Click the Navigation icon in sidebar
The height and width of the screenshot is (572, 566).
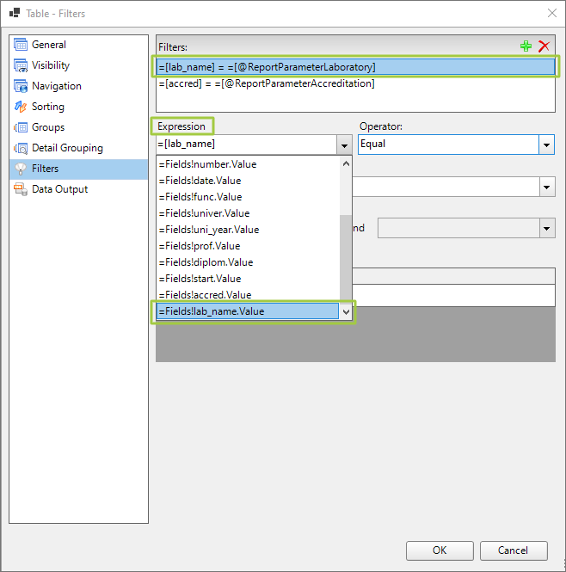tap(21, 86)
